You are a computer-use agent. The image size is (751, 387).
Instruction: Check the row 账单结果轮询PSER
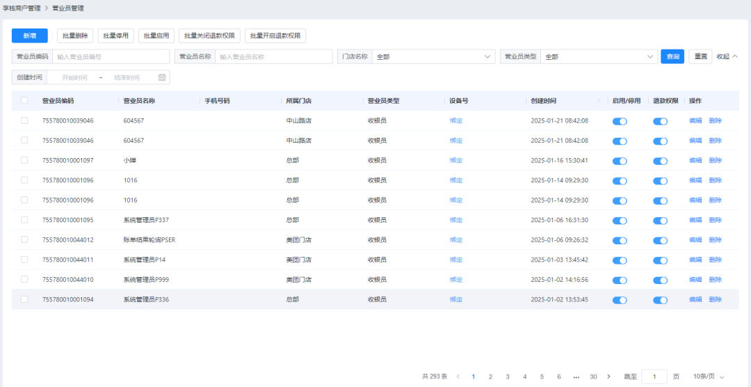[x=24, y=239]
